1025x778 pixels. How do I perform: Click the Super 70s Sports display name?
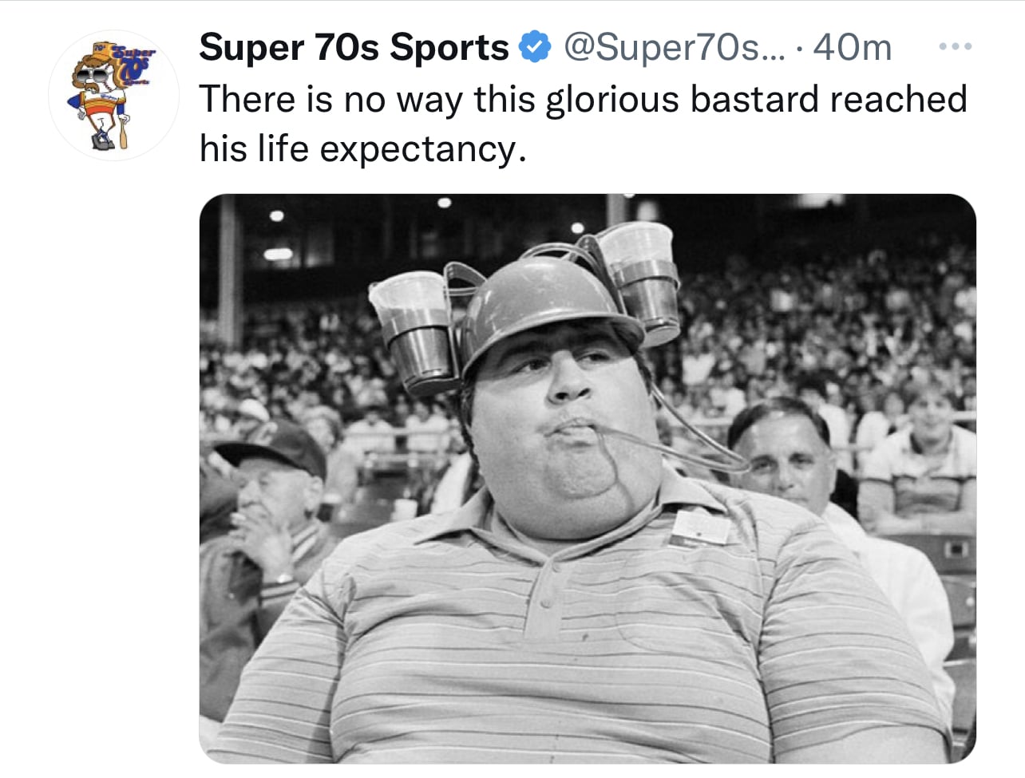pos(354,47)
